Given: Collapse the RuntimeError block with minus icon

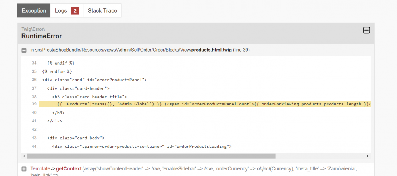Looking at the screenshot, I should pyautogui.click(x=366, y=31).
